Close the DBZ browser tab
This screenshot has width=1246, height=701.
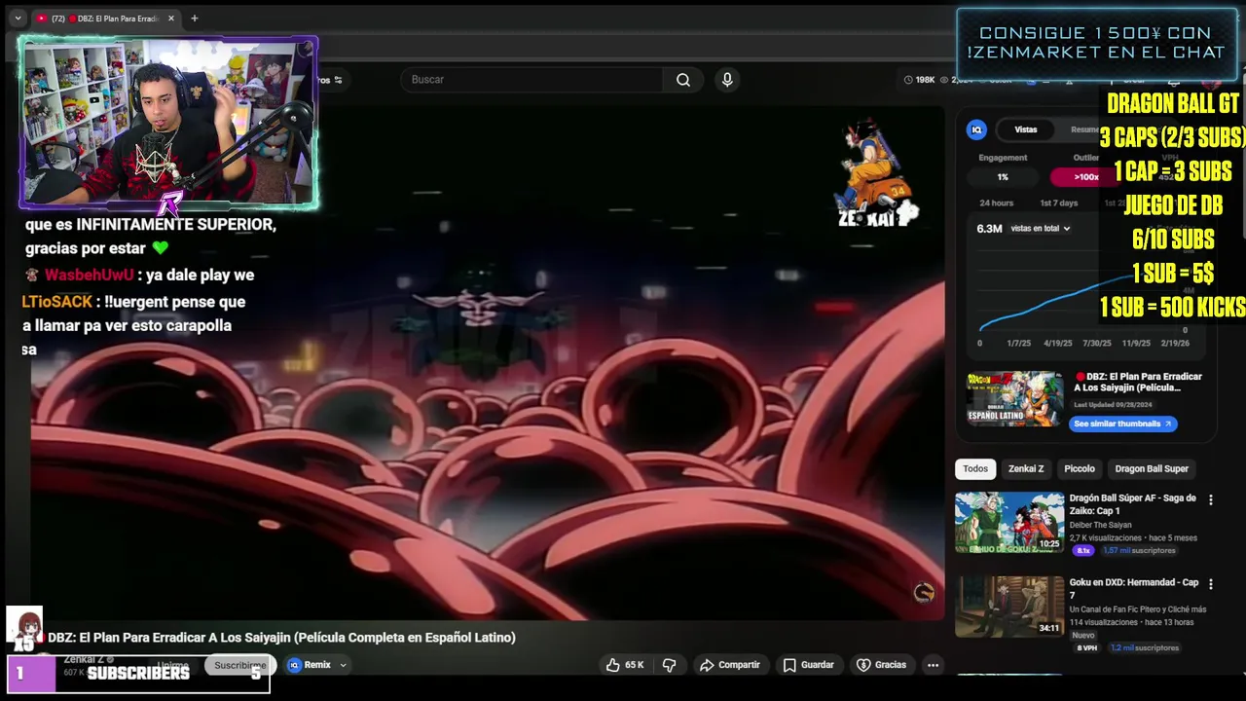click(171, 18)
